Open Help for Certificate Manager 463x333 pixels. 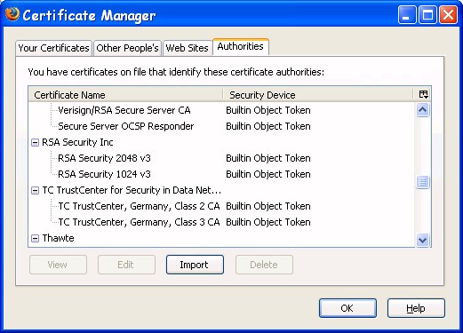coord(416,308)
